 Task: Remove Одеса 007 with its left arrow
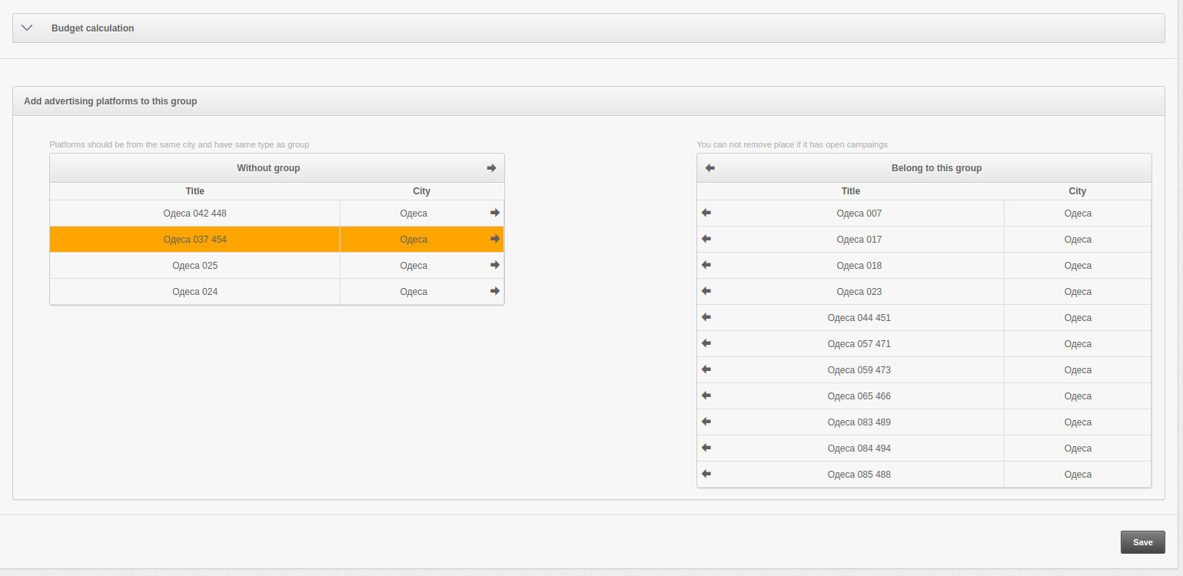click(x=706, y=213)
